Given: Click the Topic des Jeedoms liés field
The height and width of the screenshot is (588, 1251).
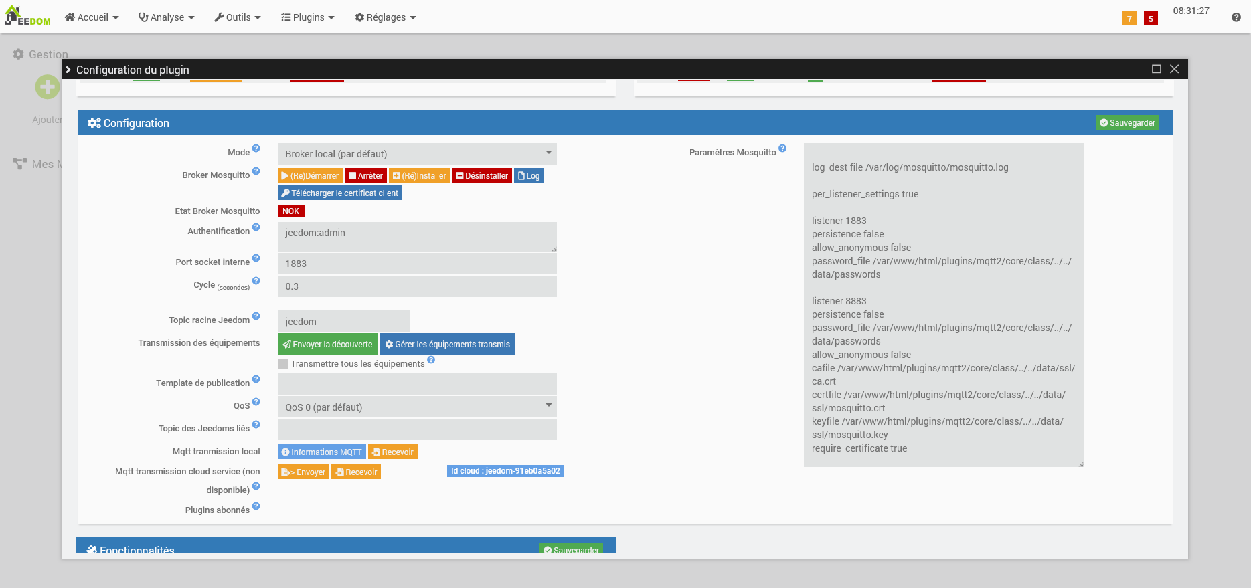Looking at the screenshot, I should 417,429.
